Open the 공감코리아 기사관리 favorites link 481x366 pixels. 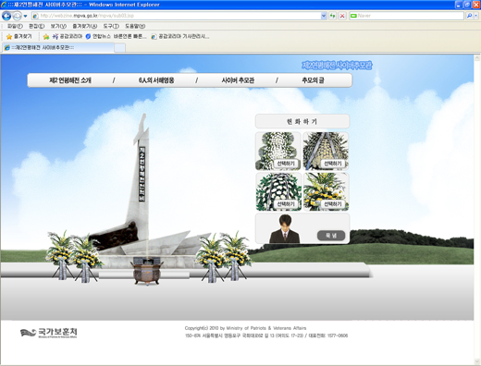(180, 37)
